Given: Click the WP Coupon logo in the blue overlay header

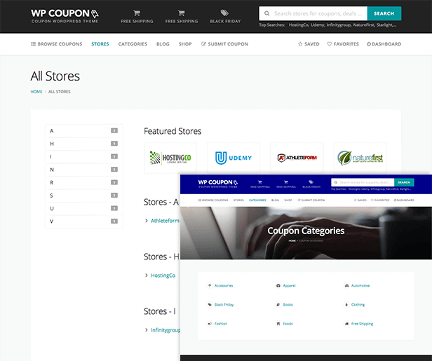Looking at the screenshot, I should (218, 184).
